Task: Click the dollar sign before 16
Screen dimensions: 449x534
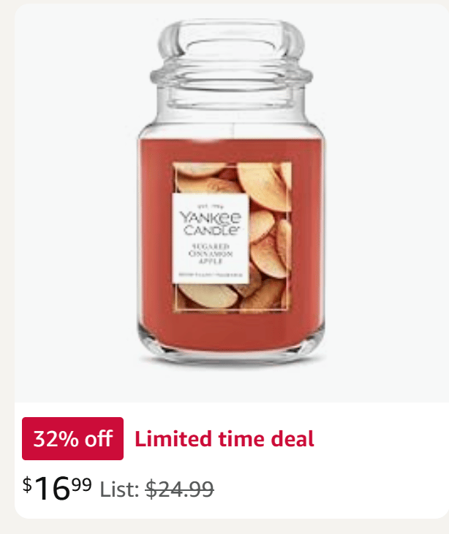Action: point(27,484)
